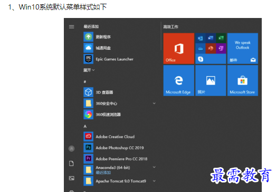
Task: Select the Adobe Premiere Pro CC 2018 label
Action: (121, 159)
